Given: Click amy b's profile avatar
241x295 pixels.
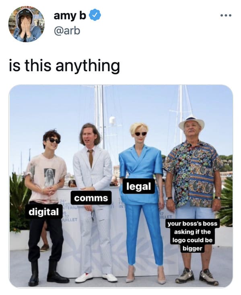Looking at the screenshot, I should click(x=27, y=24).
